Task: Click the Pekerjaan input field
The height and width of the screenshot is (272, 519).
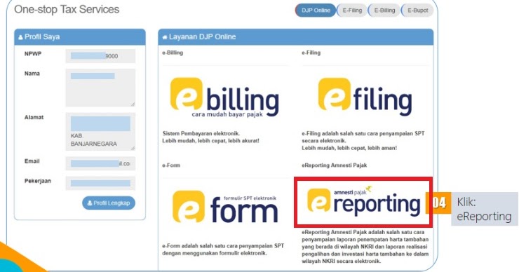Action: point(100,183)
